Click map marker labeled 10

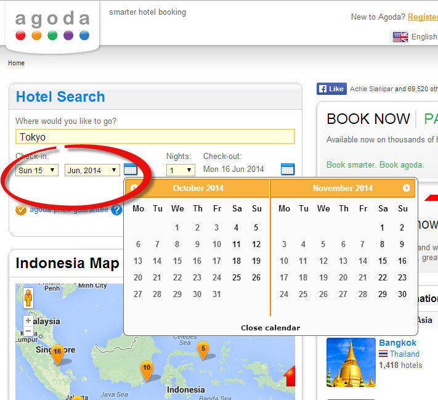click(x=147, y=371)
